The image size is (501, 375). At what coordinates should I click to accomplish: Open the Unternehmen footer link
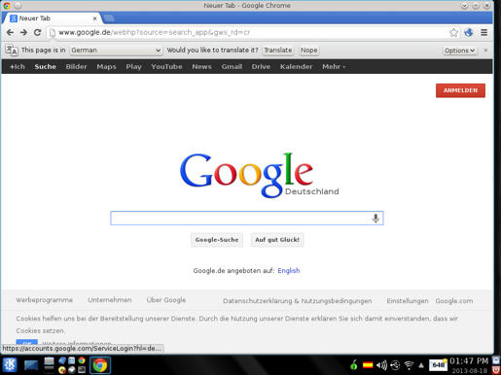pyautogui.click(x=110, y=300)
